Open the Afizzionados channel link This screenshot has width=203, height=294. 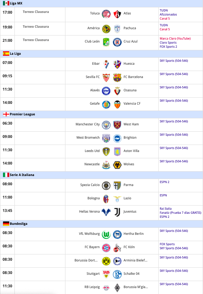[168, 14]
